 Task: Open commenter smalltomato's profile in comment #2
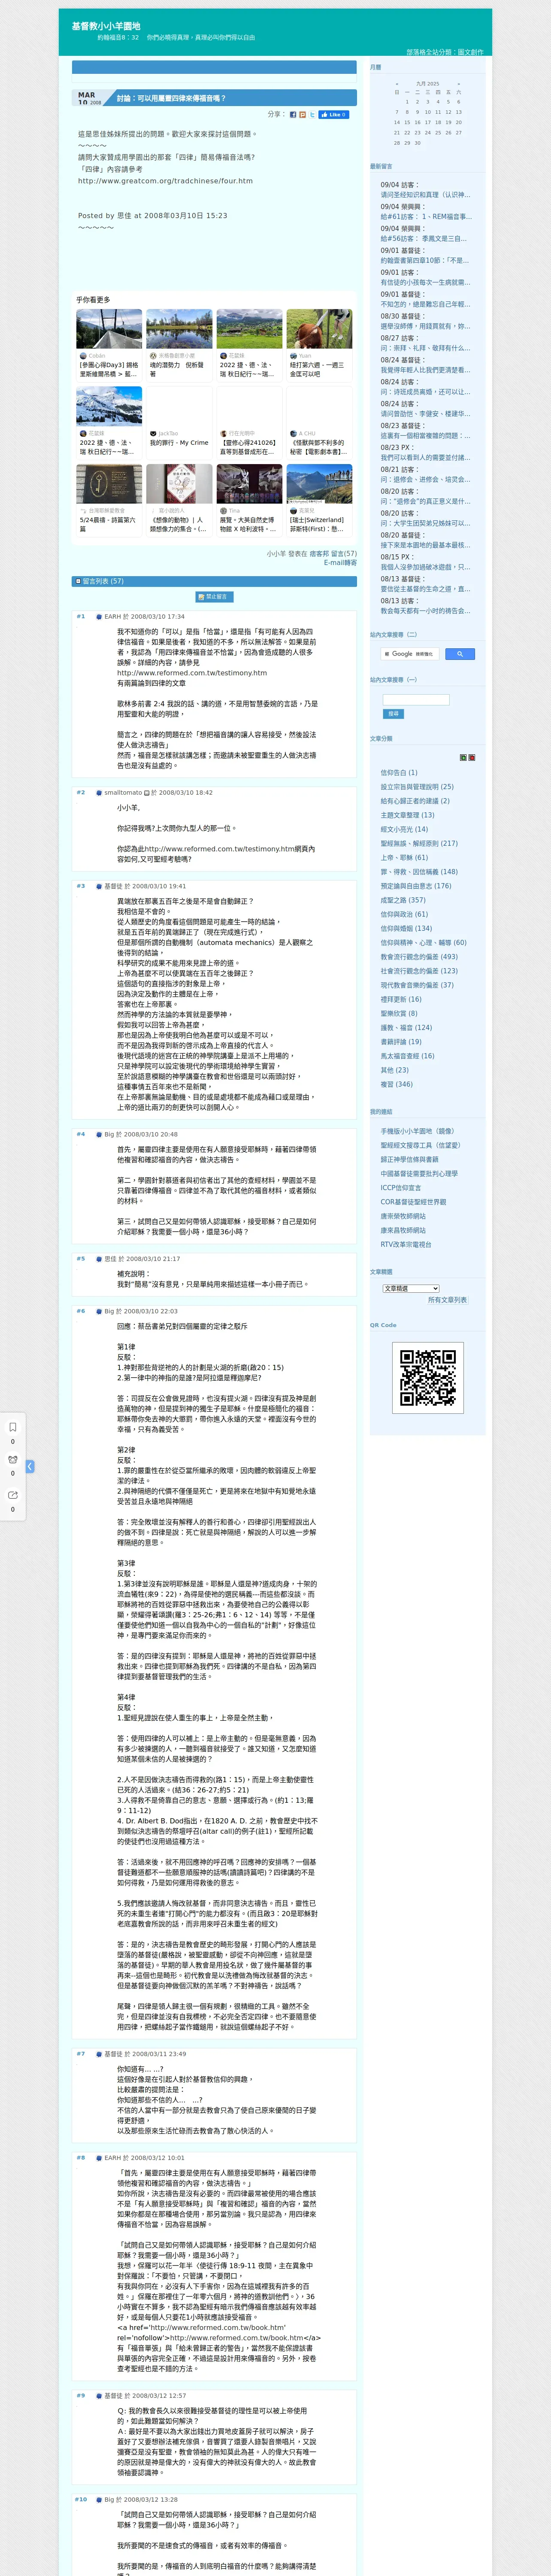[x=123, y=792]
